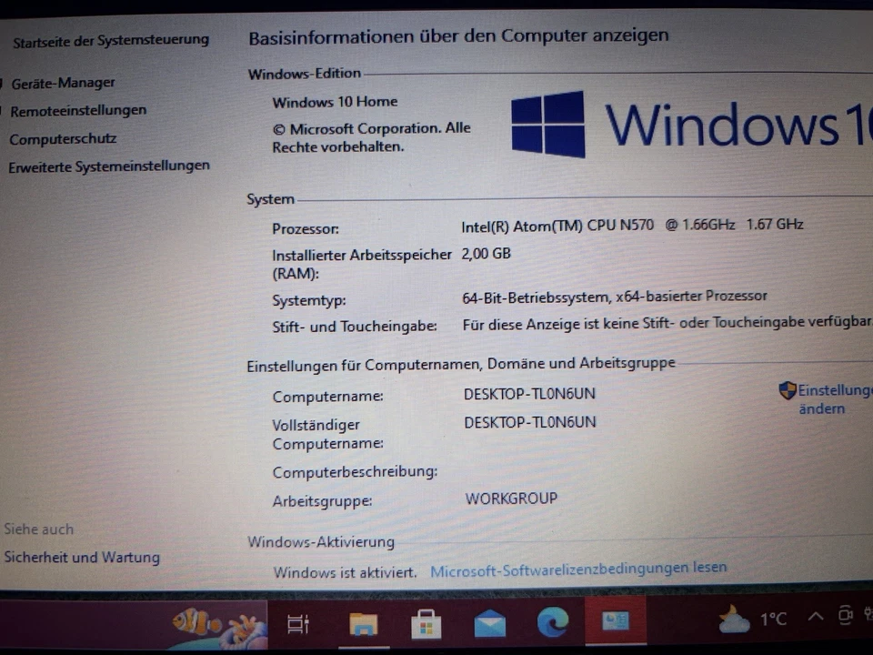This screenshot has width=873, height=655.
Task: Start Microsoft Edge
Action: click(x=553, y=622)
